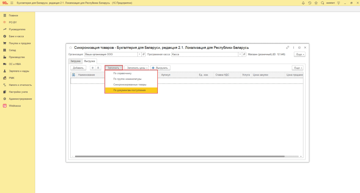
Task: Click the Ставка НДС column header
Action: pos(222,75)
